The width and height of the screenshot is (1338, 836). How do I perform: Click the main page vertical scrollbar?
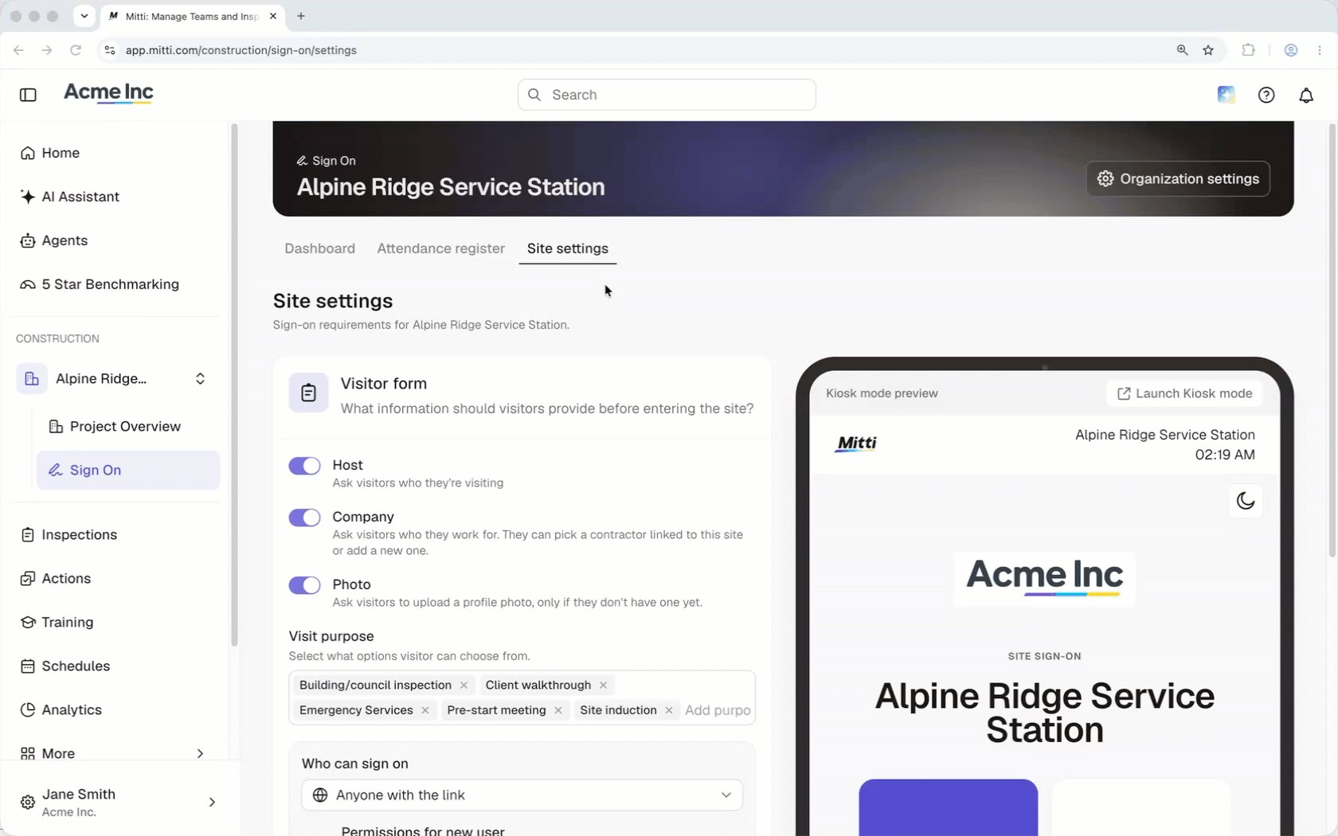coord(1332,341)
